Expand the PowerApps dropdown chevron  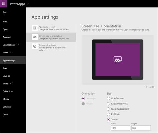28,4
